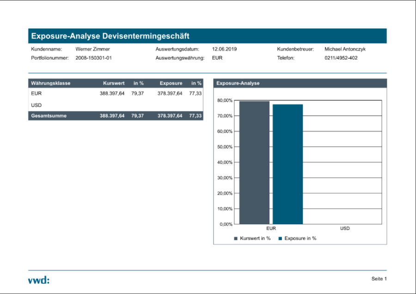Click the Kurswert column header
The height and width of the screenshot is (294, 416).
[114, 84]
